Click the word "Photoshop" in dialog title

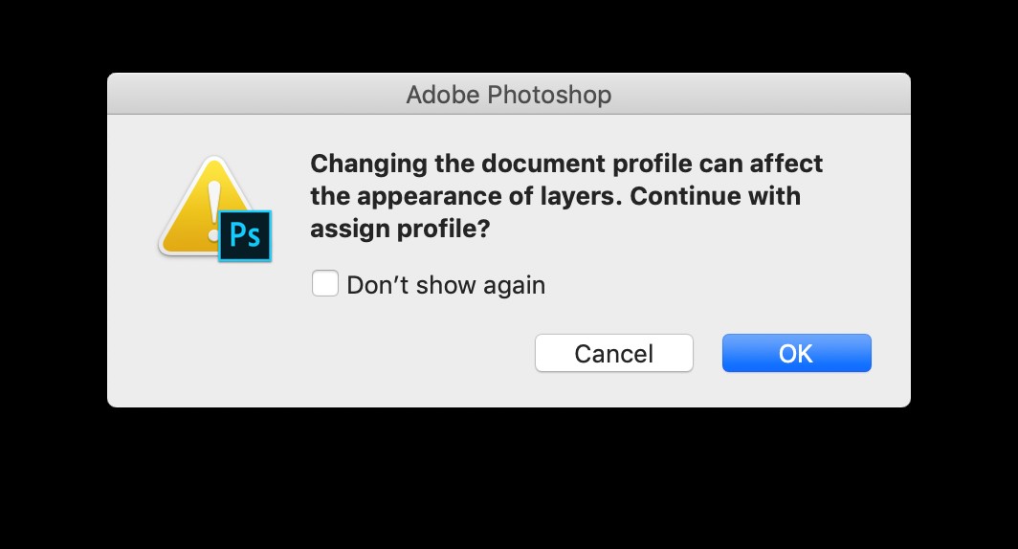click(x=549, y=96)
